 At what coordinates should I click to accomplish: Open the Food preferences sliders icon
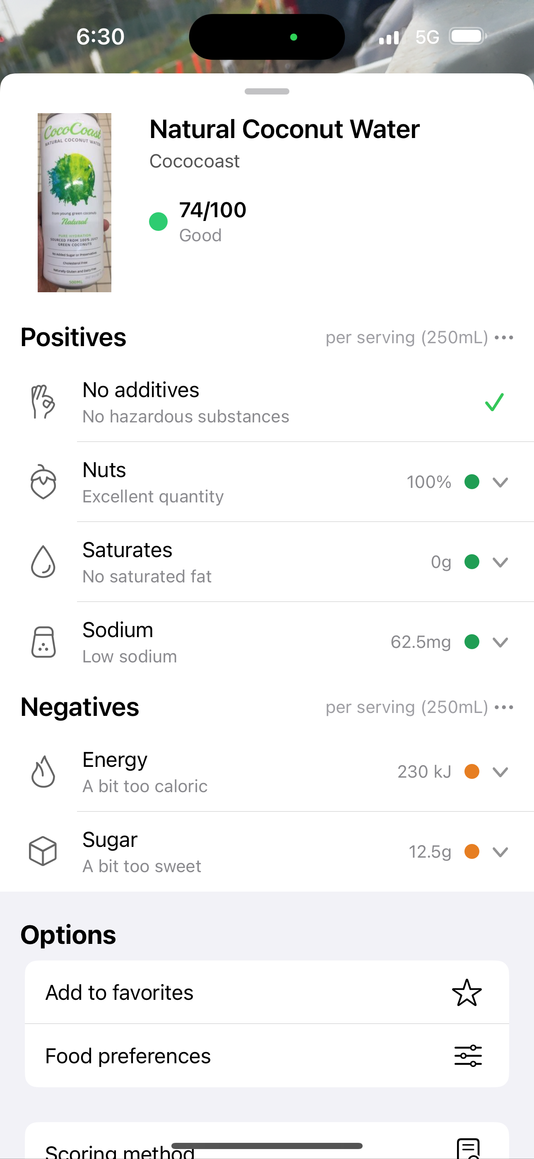click(468, 1055)
